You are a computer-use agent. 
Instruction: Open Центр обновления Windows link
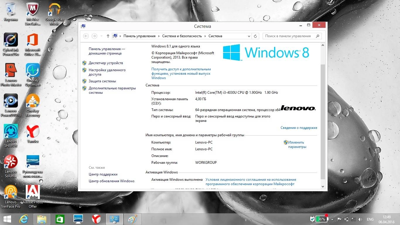112,181
